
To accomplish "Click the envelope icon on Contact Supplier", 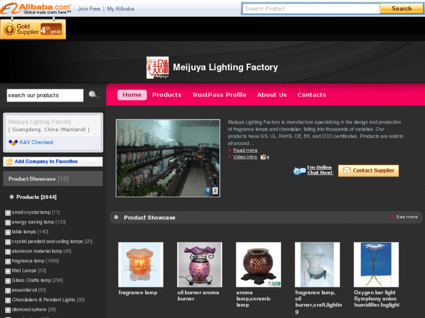I will [347, 170].
